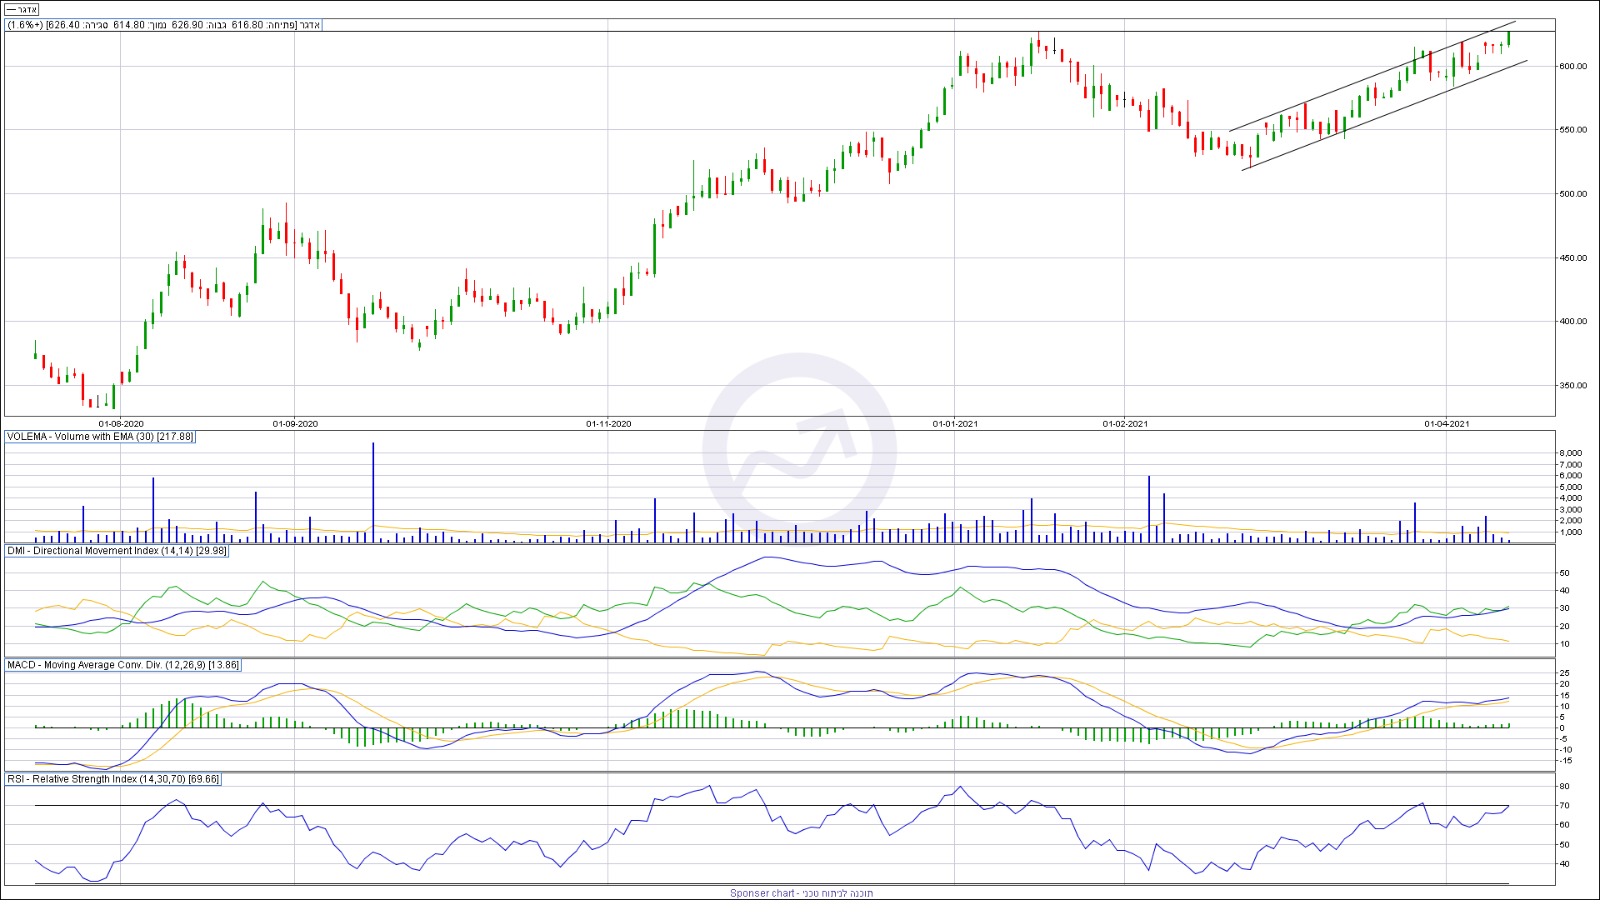
Task: Select the DMI Directional Movement Index label
Action: click(117, 551)
